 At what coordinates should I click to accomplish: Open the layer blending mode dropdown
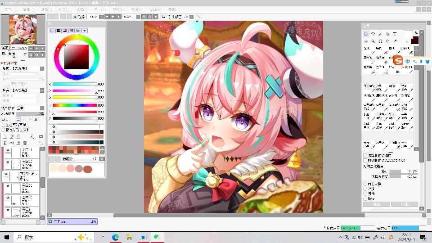point(42,108)
